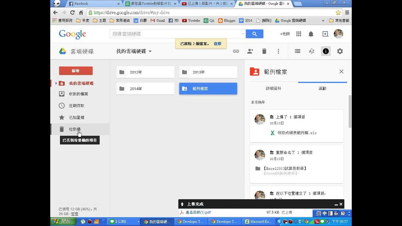The width and height of the screenshot is (402, 226).
Task: Click the Windows 開始 start button
Action: click(x=63, y=222)
